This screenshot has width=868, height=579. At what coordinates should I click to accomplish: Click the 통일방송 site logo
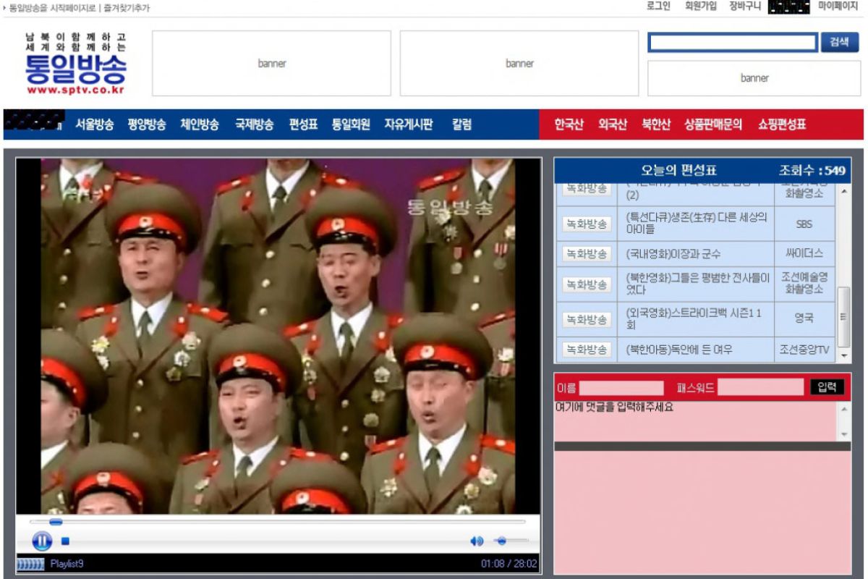pos(76,64)
